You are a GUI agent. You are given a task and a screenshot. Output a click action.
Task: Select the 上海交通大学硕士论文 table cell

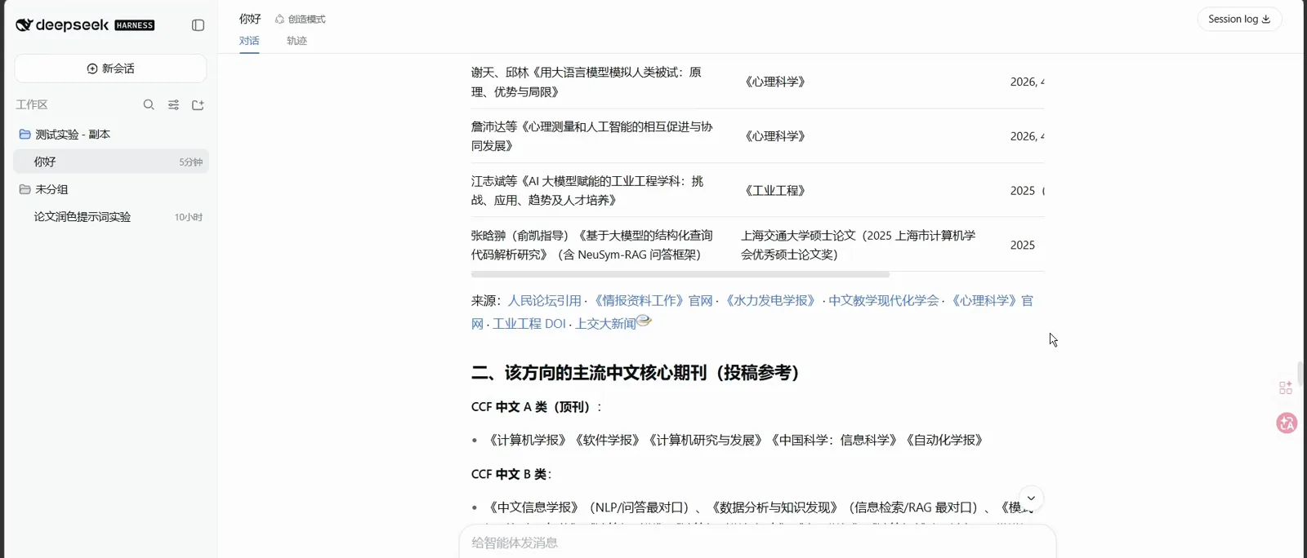858,245
